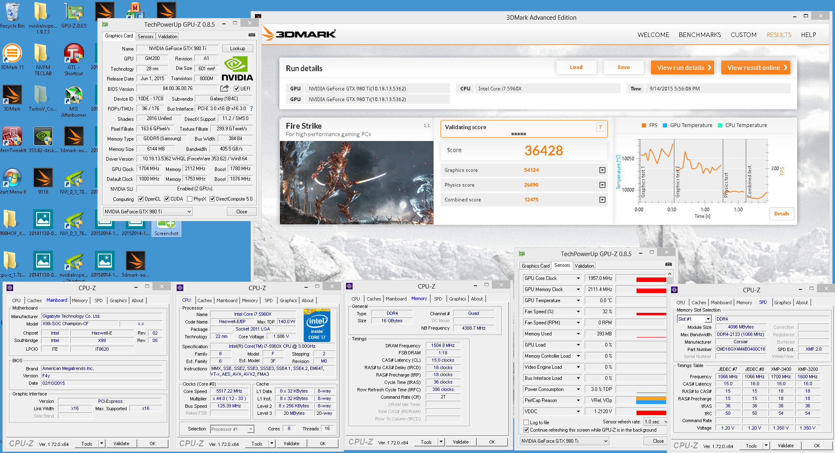Toggle Continue refreshing in background checkbox

point(526,430)
